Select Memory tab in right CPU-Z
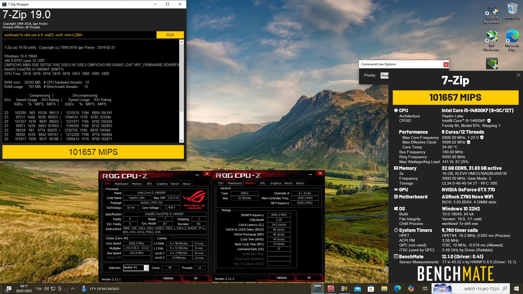 250,183
